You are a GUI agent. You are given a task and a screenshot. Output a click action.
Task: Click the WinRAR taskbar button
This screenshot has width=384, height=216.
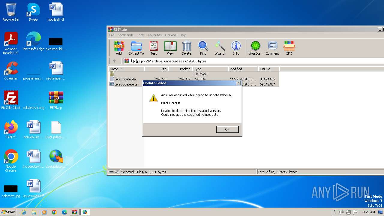click(x=74, y=212)
